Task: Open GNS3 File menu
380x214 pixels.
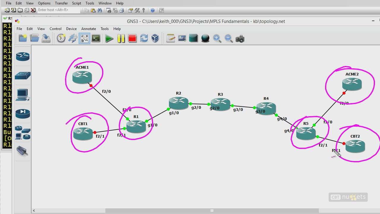Action: (19, 29)
